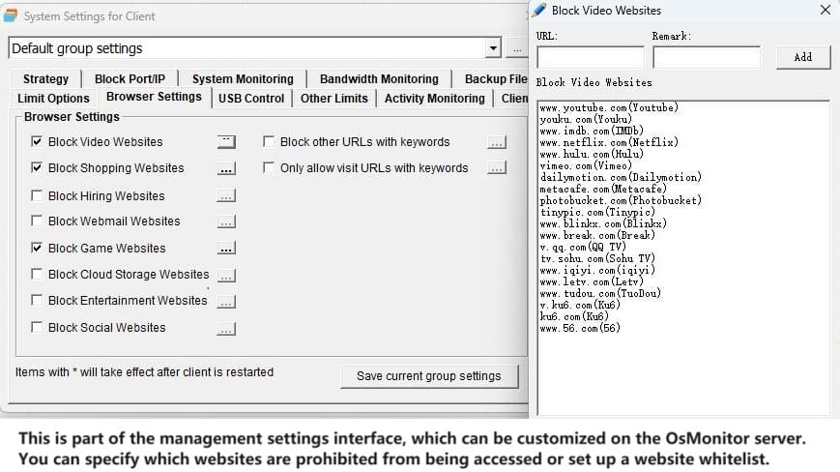Screen dimensions: 840x472
Task: Expand Default group settings dropdown arrow
Action: pos(493,48)
